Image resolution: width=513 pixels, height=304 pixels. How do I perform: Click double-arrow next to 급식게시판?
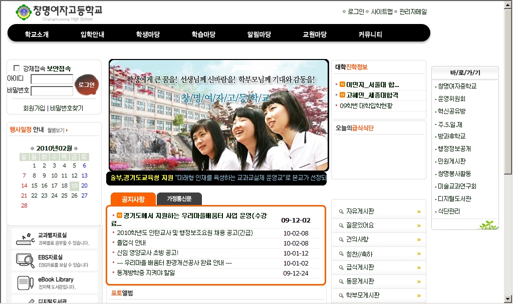point(419,267)
